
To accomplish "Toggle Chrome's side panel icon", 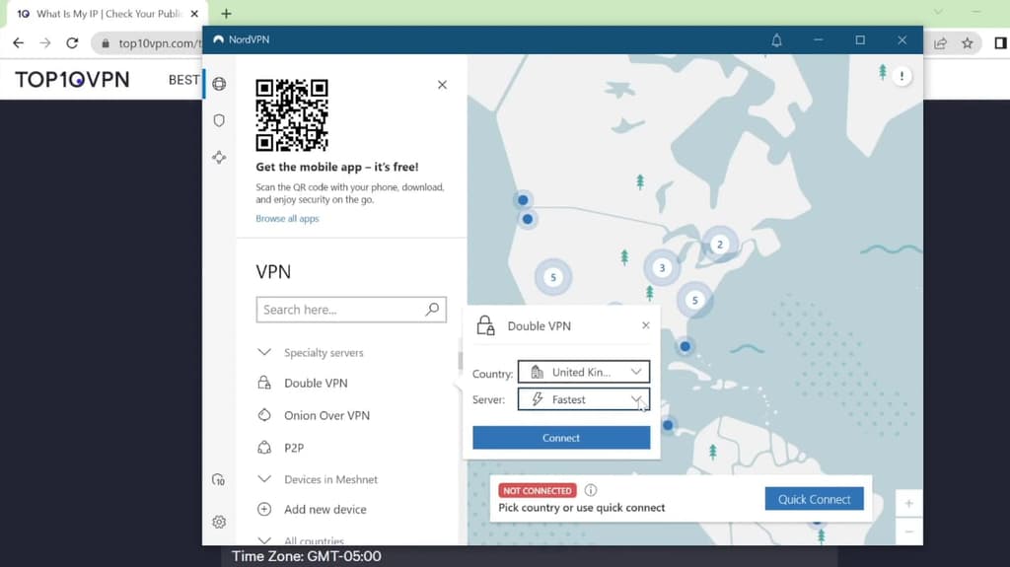I will pyautogui.click(x=1000, y=43).
